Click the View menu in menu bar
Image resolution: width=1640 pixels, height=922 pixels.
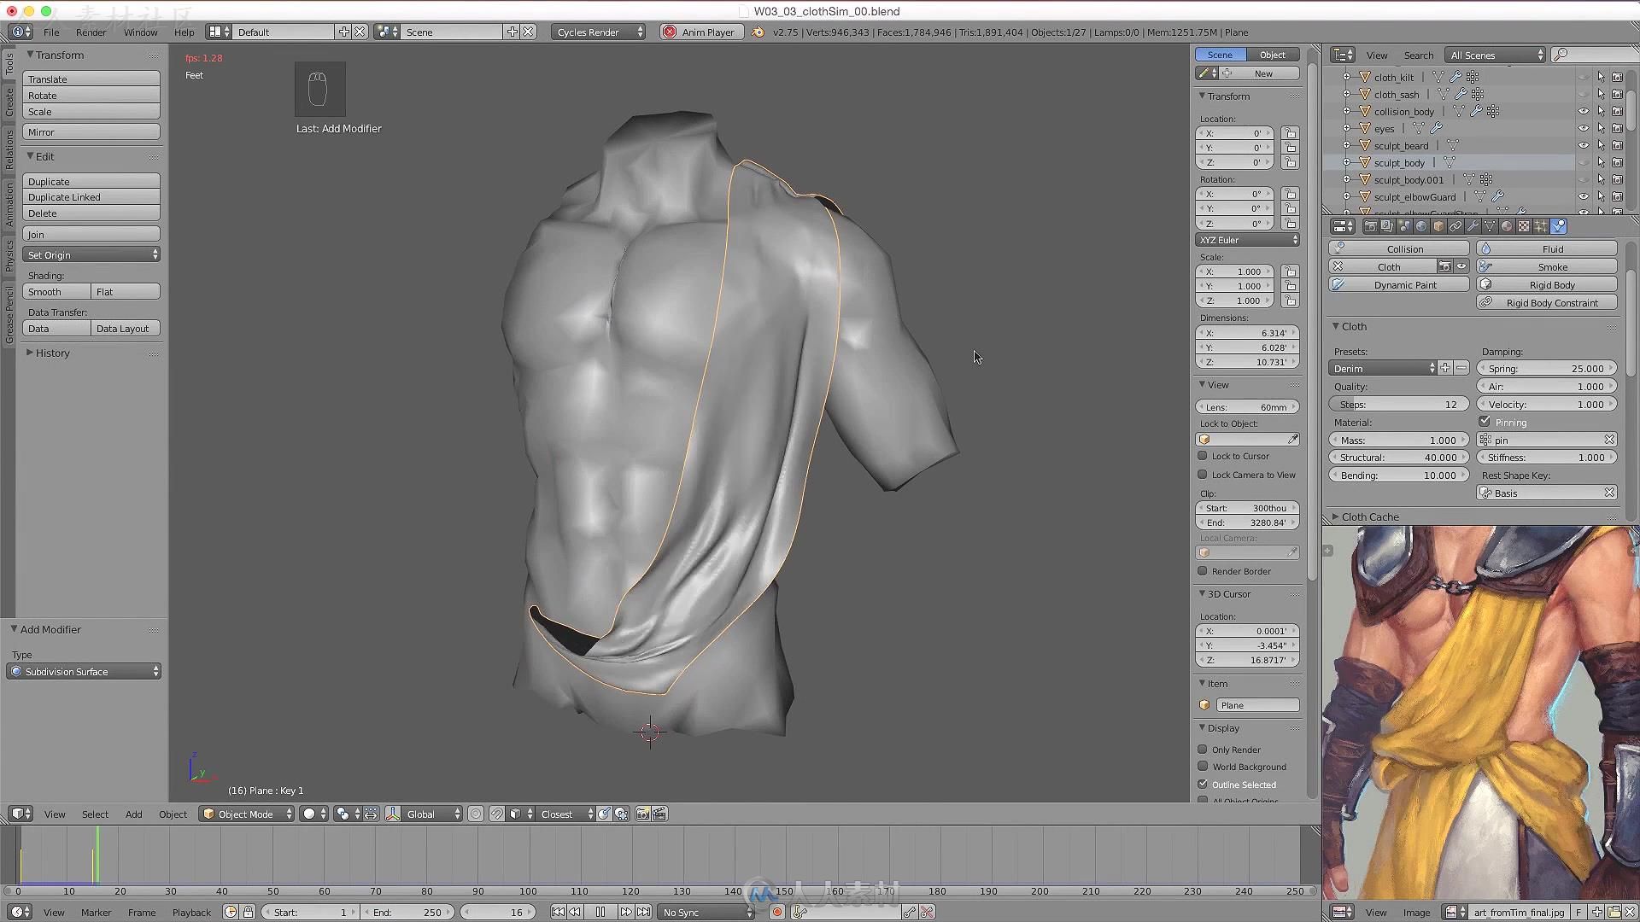(54, 814)
